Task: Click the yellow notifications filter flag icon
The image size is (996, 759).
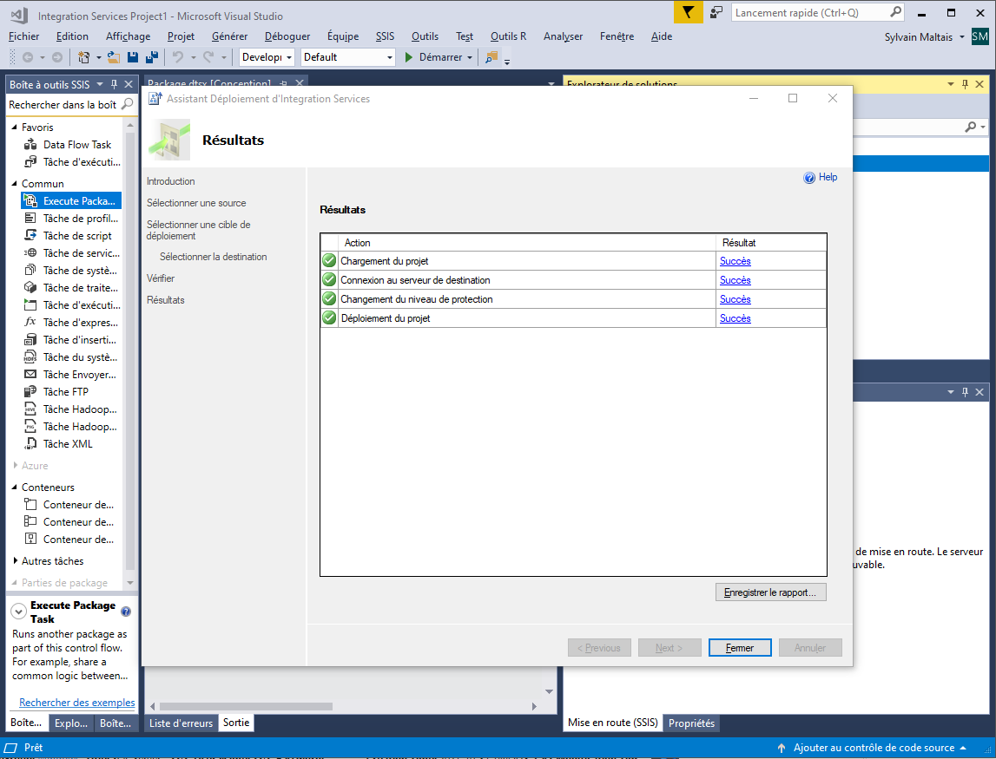Action: tap(688, 12)
